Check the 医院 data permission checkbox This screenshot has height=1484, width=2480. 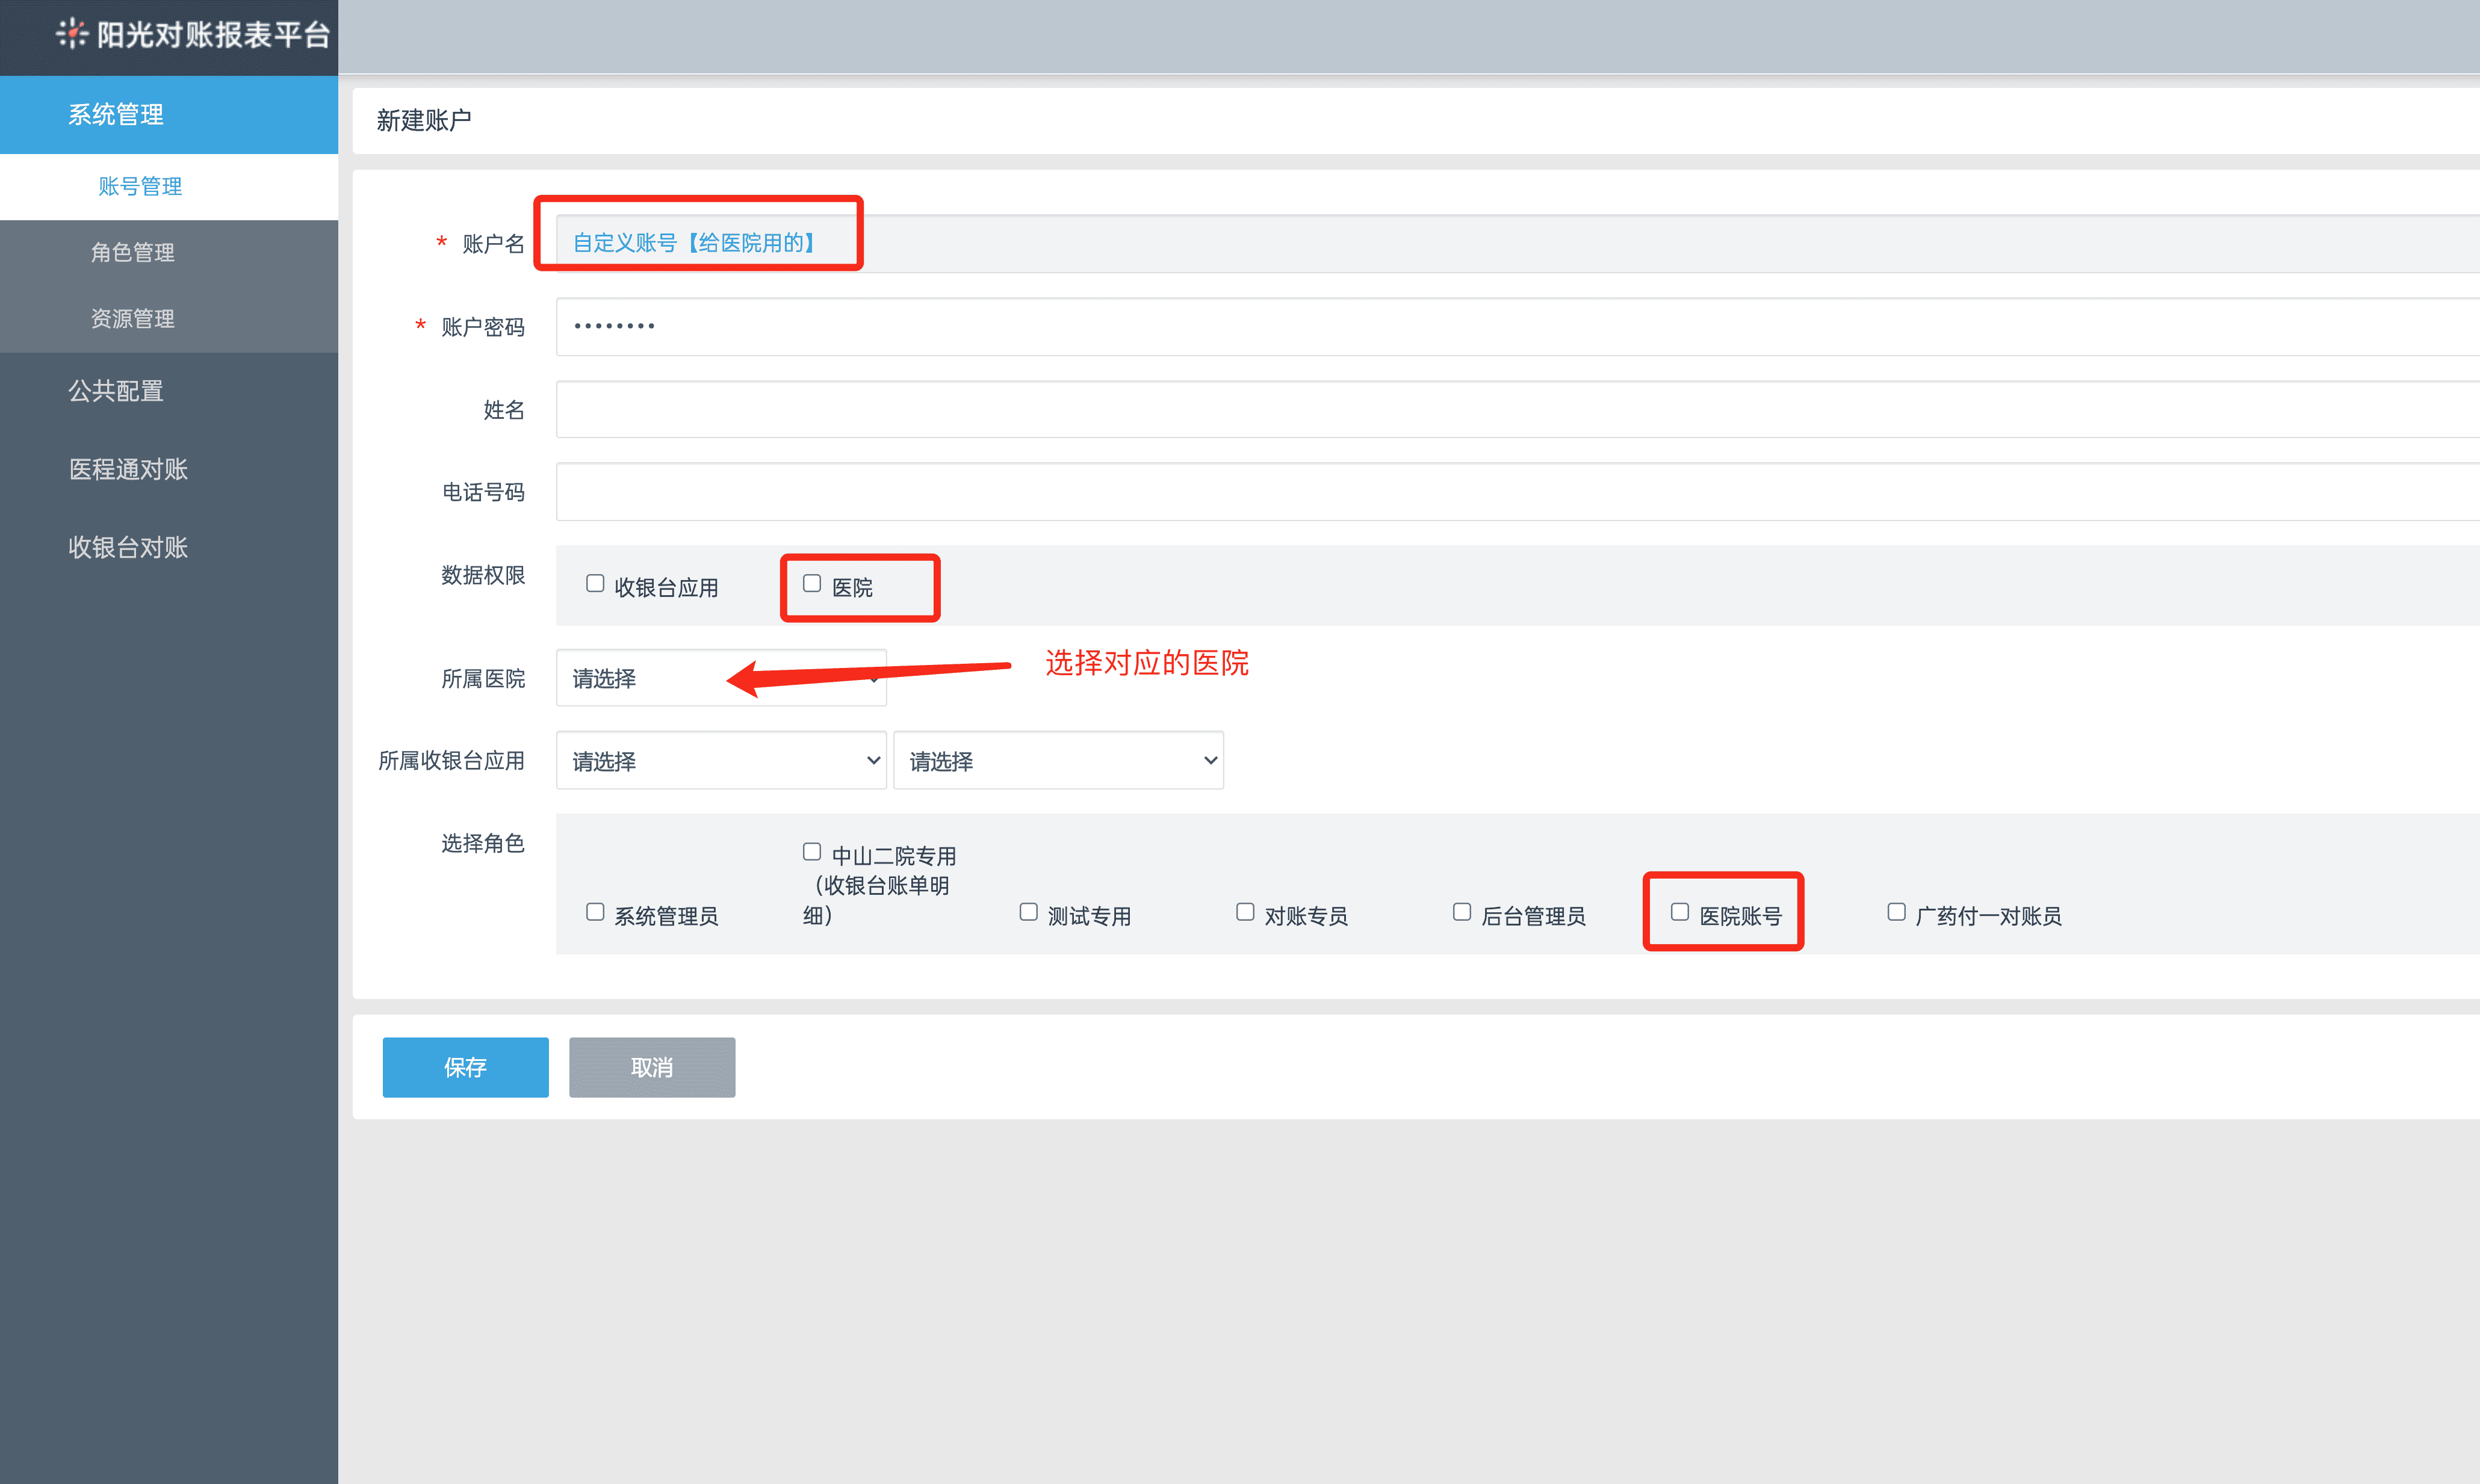pyautogui.click(x=812, y=584)
